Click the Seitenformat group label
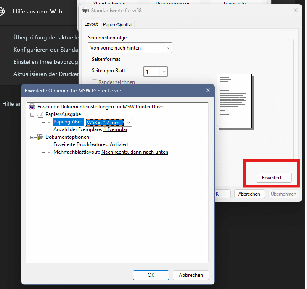Image resolution: width=307 pixels, height=289 pixels. click(x=106, y=59)
